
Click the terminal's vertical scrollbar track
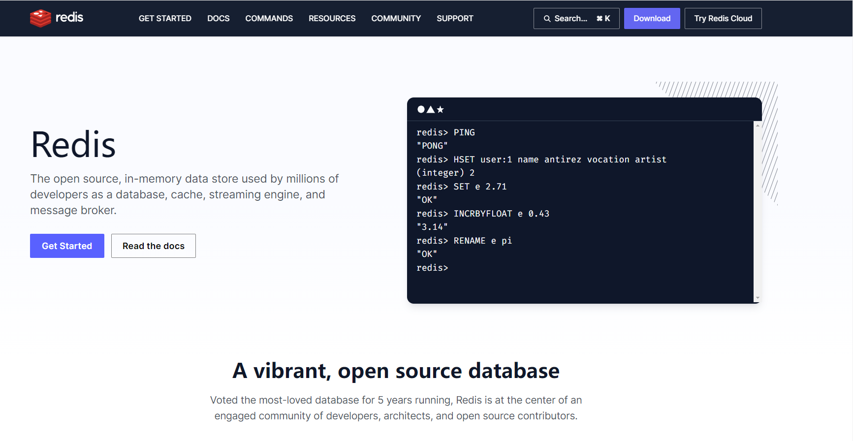tap(758, 212)
